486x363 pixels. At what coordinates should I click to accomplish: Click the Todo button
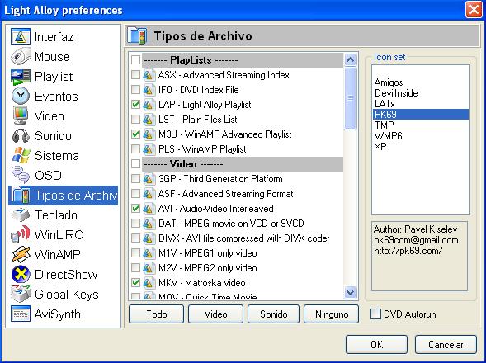point(156,314)
